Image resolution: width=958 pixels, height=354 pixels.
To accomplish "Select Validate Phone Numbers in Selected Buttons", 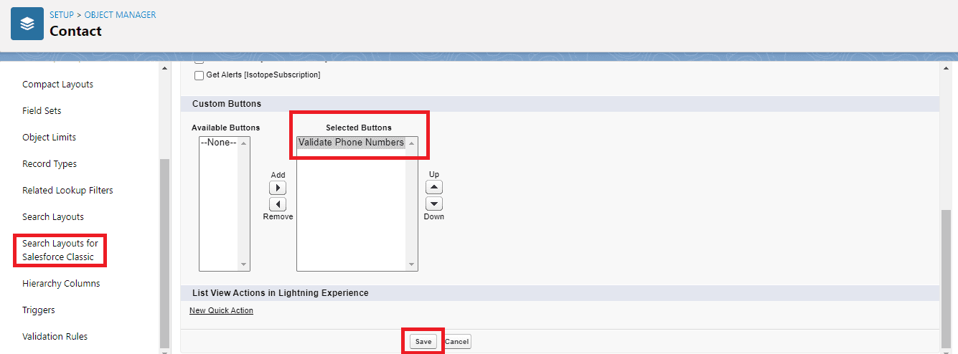I will click(351, 143).
